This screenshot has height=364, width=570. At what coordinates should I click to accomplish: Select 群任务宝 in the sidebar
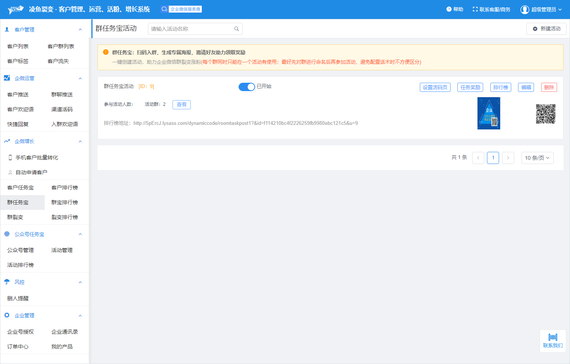[18, 202]
